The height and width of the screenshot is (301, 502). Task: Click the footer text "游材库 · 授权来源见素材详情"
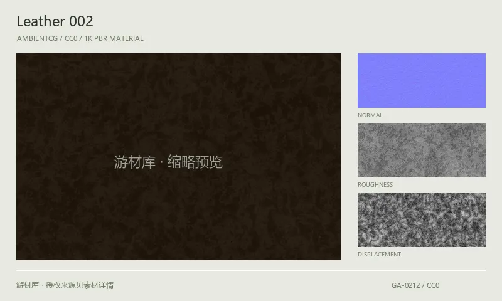coord(65,285)
